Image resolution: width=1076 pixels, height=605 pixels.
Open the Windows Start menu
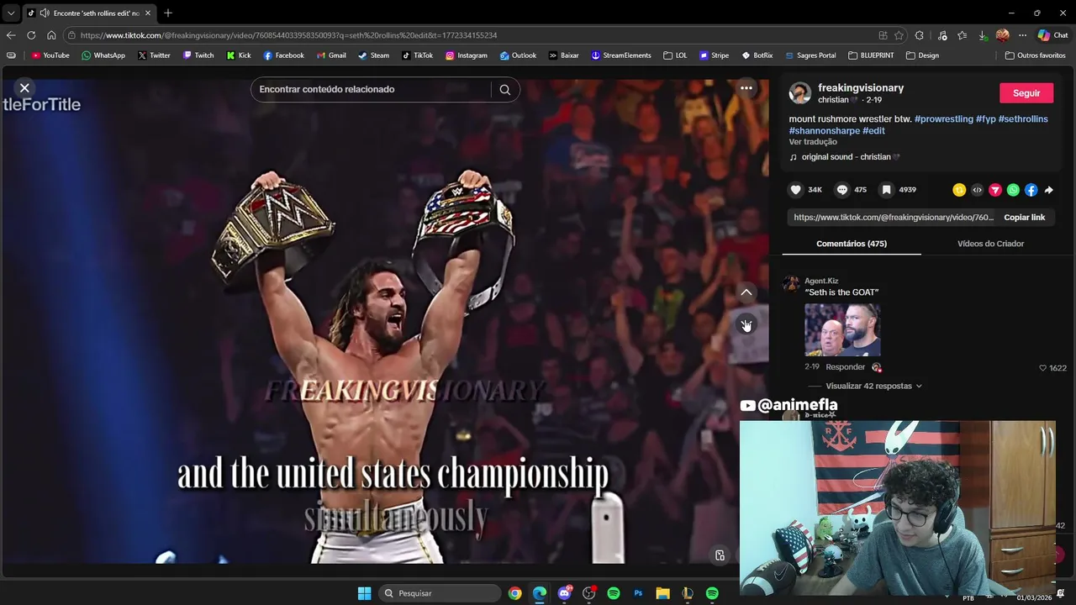[364, 593]
